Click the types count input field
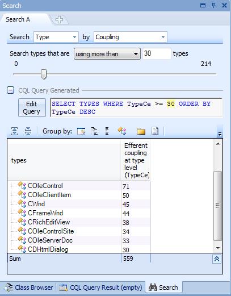This screenshot has width=231, height=296. click(x=157, y=53)
